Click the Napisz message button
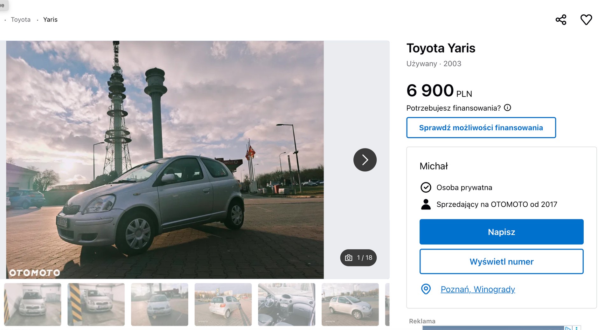 point(501,232)
